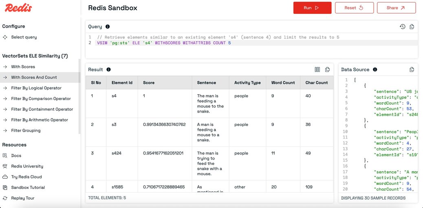Choose Filter By Logical Operator query
This screenshot has width=423, height=208.
(x=36, y=88)
